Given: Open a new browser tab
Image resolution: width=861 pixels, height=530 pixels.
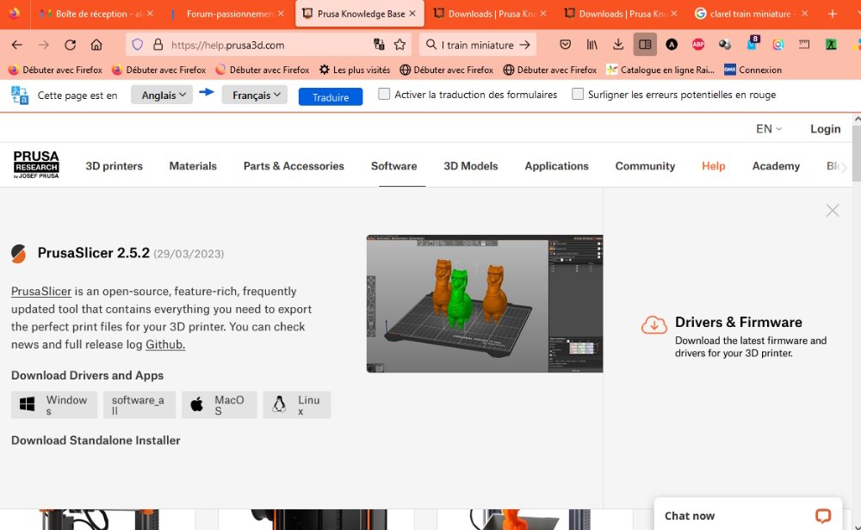Looking at the screenshot, I should pyautogui.click(x=833, y=14).
